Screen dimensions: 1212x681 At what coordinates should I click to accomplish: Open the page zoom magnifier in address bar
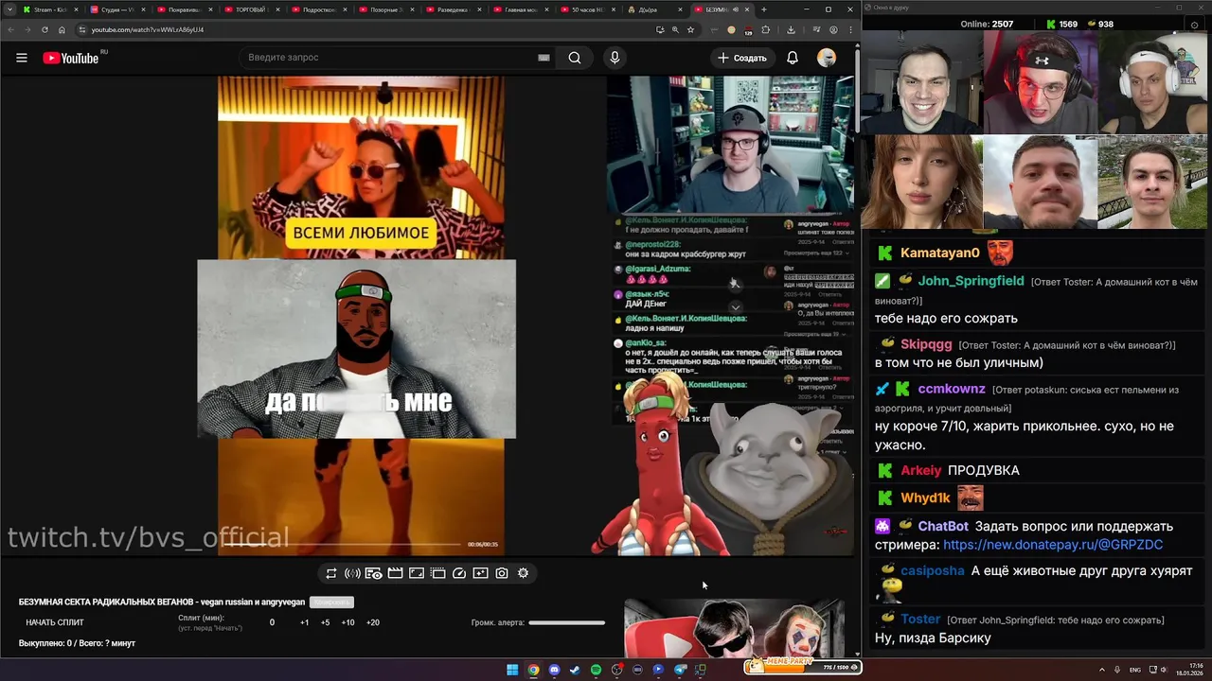tap(675, 29)
